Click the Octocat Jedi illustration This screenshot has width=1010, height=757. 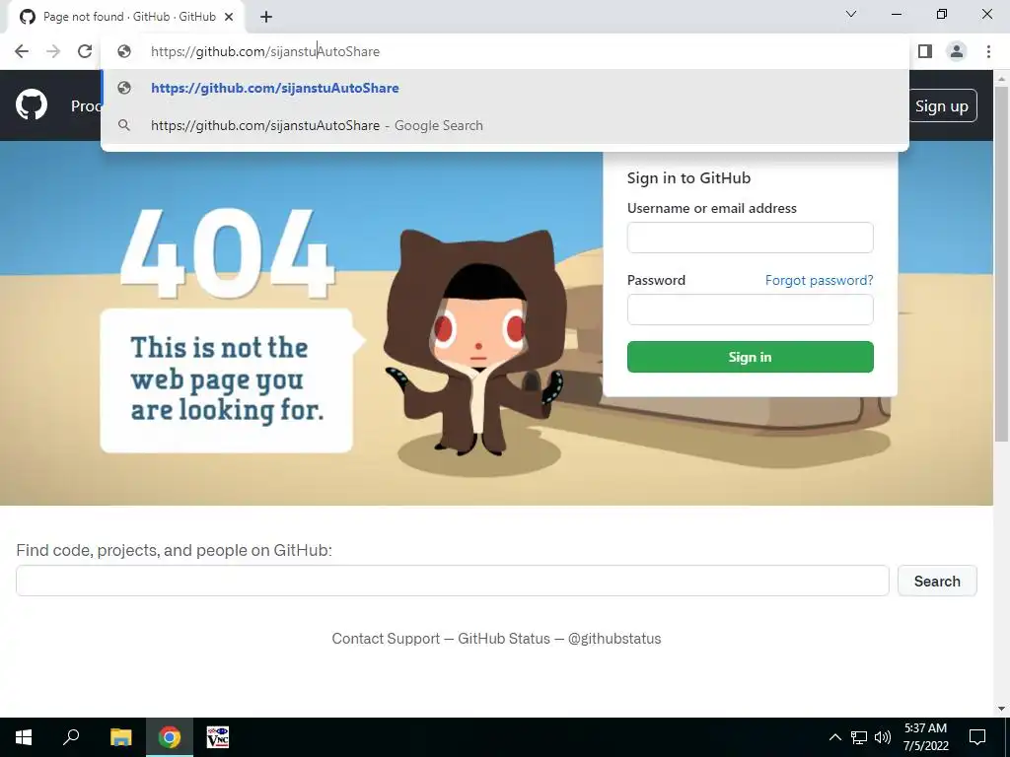475,342
